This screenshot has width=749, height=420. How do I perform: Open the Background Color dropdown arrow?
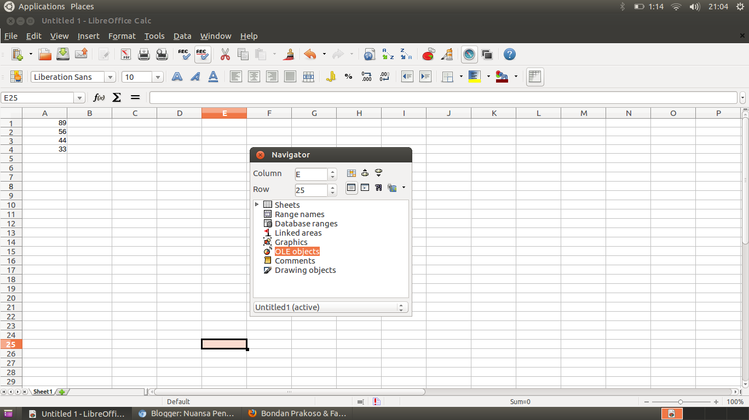coord(488,77)
